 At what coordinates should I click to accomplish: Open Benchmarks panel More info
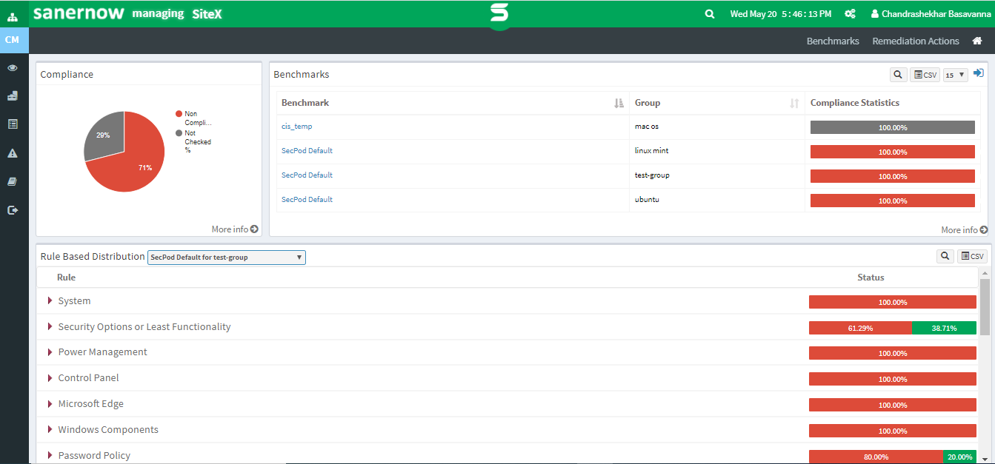965,230
